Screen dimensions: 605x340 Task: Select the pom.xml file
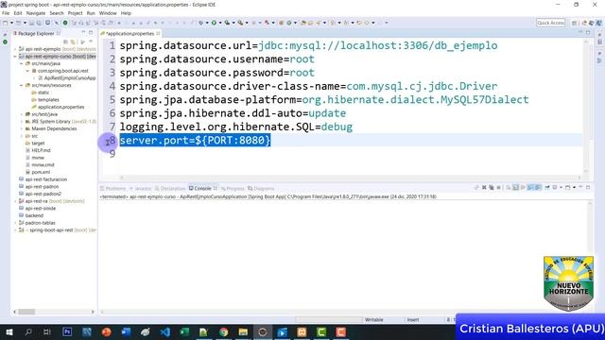click(x=38, y=172)
